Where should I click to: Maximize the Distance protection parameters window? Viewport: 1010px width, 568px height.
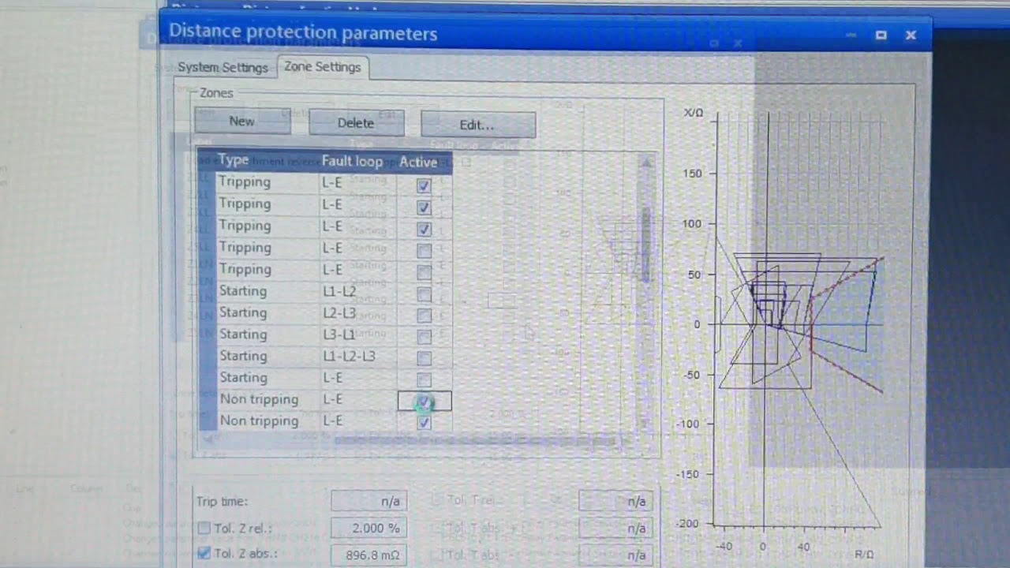(881, 35)
